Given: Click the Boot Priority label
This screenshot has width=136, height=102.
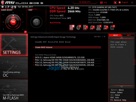Looking at the screenshot, I should point(55,23).
